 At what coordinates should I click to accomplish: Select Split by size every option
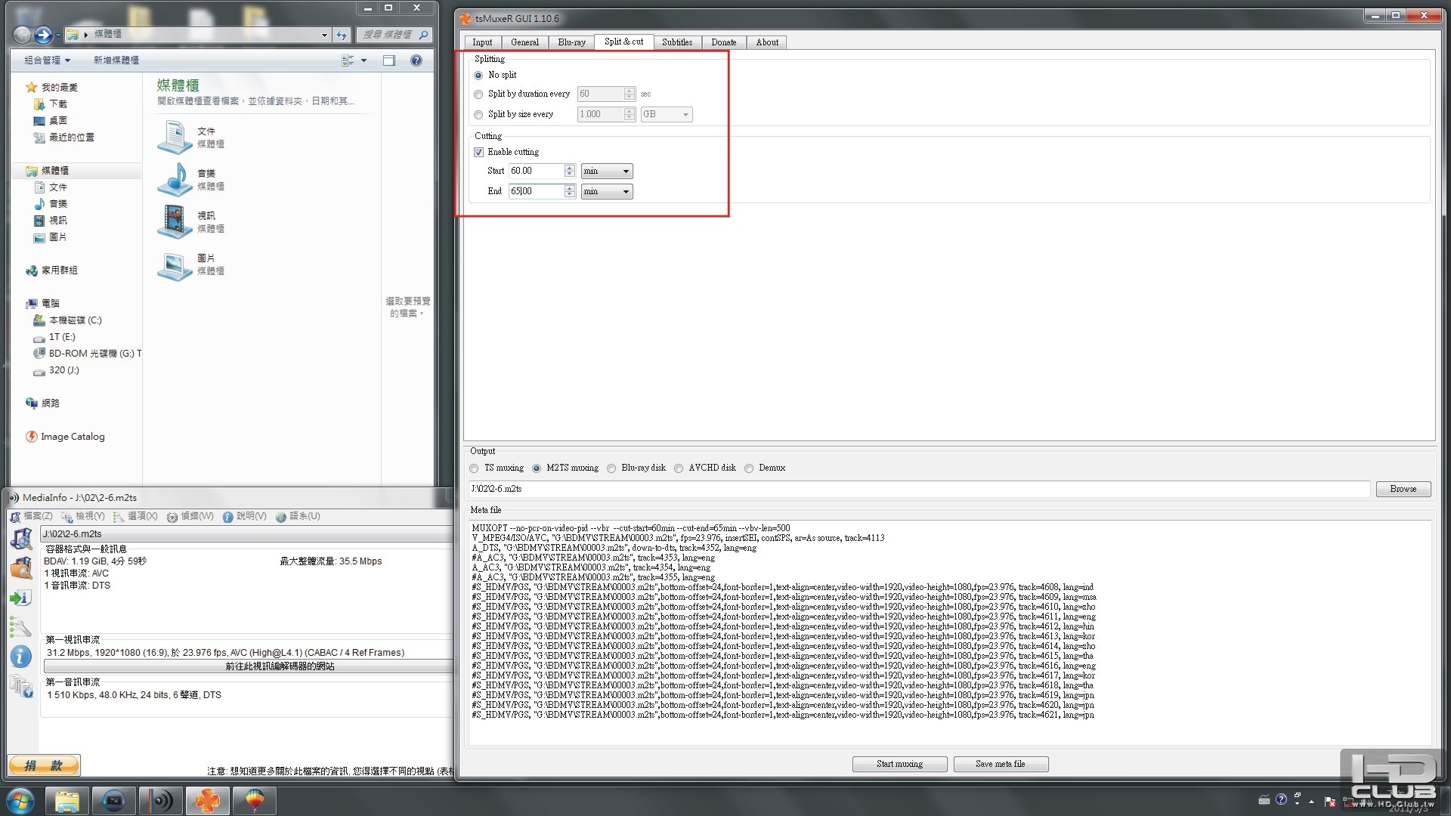pos(478,115)
